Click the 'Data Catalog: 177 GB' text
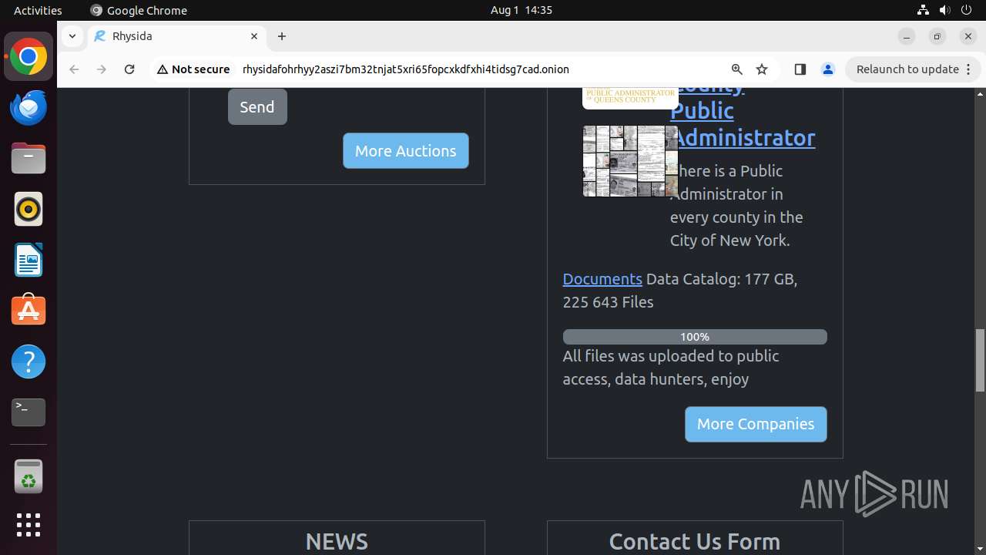The height and width of the screenshot is (555, 986). 722,279
